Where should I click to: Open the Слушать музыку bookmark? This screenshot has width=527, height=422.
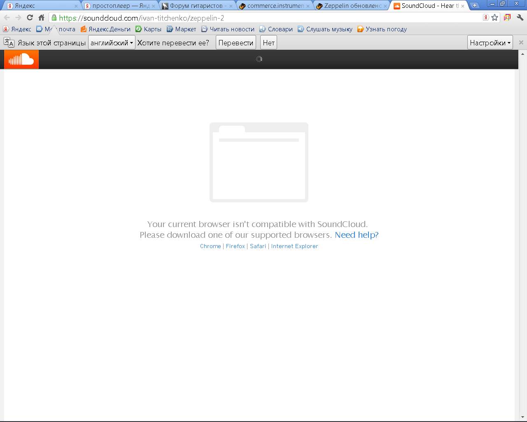coord(325,29)
